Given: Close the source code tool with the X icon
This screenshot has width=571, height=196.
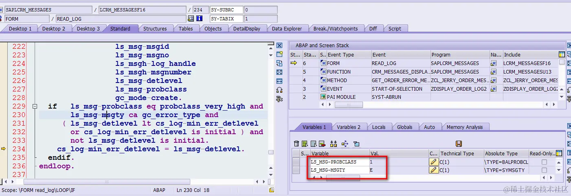Looking at the screenshot, I should click(x=279, y=46).
